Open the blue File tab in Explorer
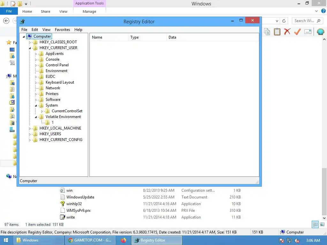 (x=9, y=11)
